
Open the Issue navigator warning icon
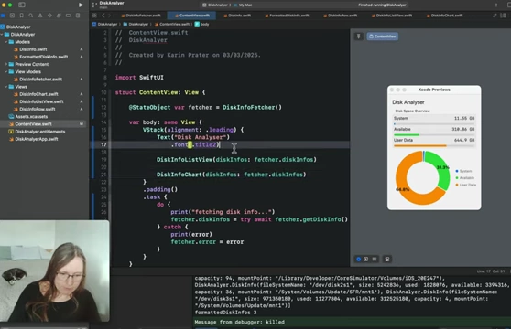click(x=40, y=16)
